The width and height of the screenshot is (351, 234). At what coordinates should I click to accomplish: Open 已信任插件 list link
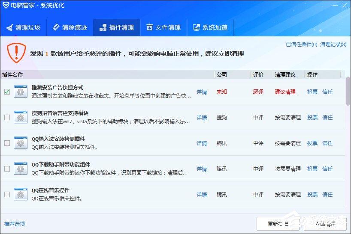[301, 44]
